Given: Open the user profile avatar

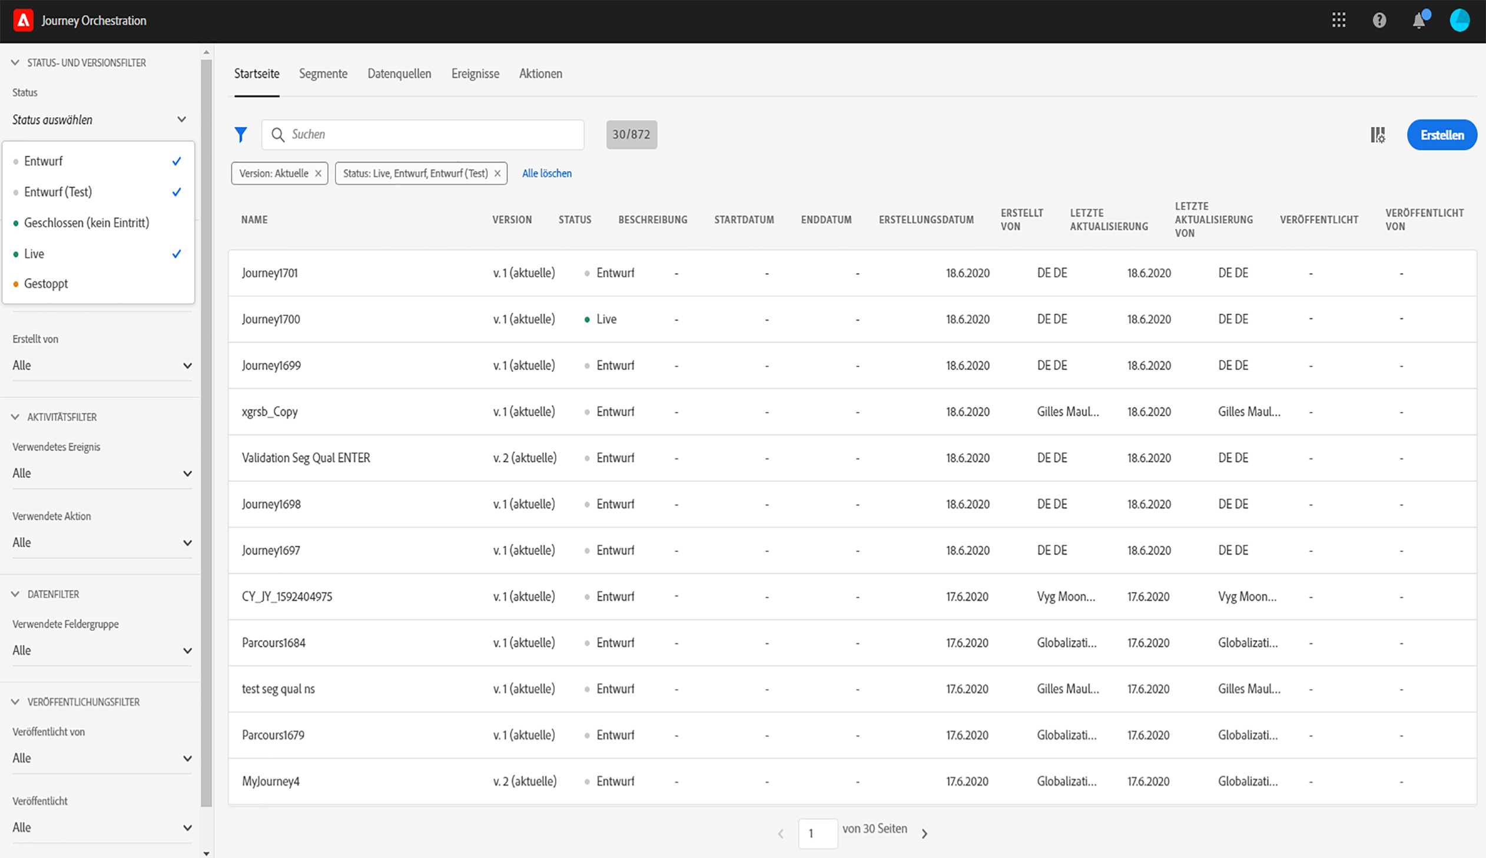Looking at the screenshot, I should [x=1460, y=21].
